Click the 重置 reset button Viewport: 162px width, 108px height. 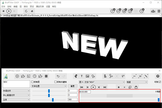tap(73, 86)
